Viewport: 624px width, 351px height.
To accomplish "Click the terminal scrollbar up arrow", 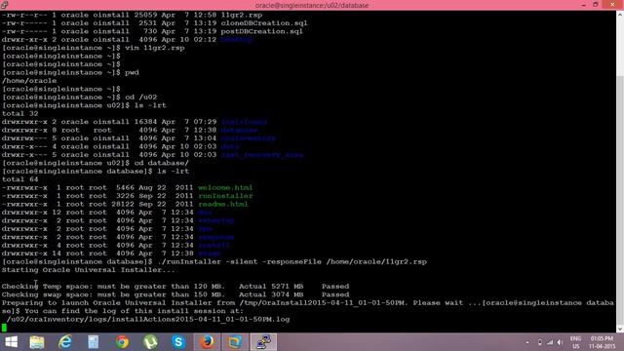I will 620,15.
